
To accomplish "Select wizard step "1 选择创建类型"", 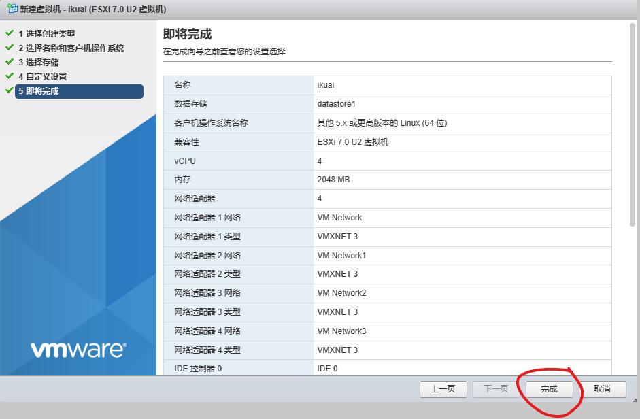I will 48,33.
